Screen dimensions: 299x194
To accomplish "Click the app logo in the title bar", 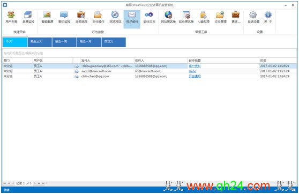I will (5, 5).
